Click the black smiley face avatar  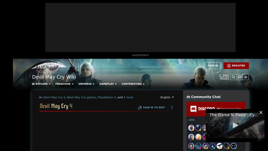pyautogui.click(x=234, y=146)
